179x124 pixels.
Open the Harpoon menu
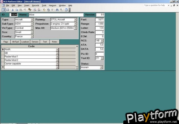52,5
